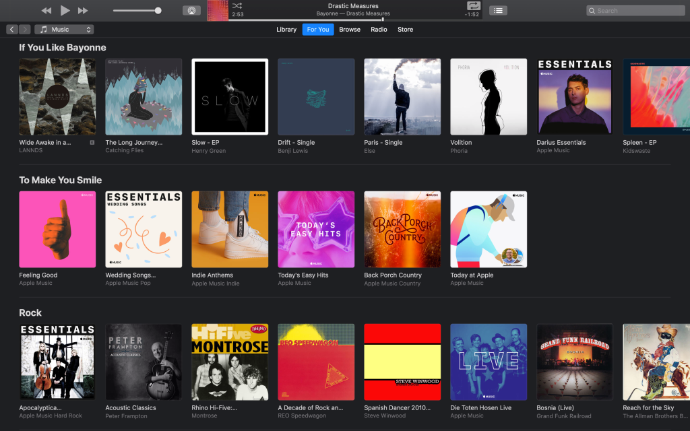This screenshot has width=690, height=431.
Task: Open the AirPlay output icon
Action: pyautogui.click(x=191, y=11)
